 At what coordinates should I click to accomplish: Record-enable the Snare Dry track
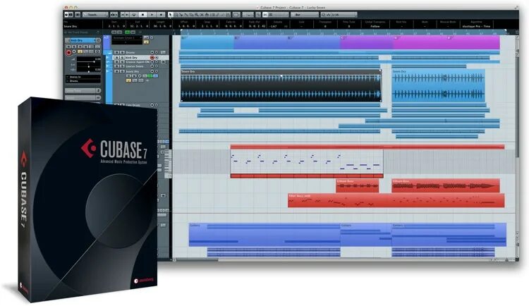pos(152,71)
